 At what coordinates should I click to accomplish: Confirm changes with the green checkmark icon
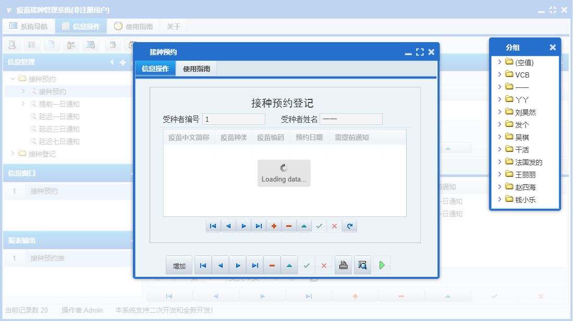(319, 226)
